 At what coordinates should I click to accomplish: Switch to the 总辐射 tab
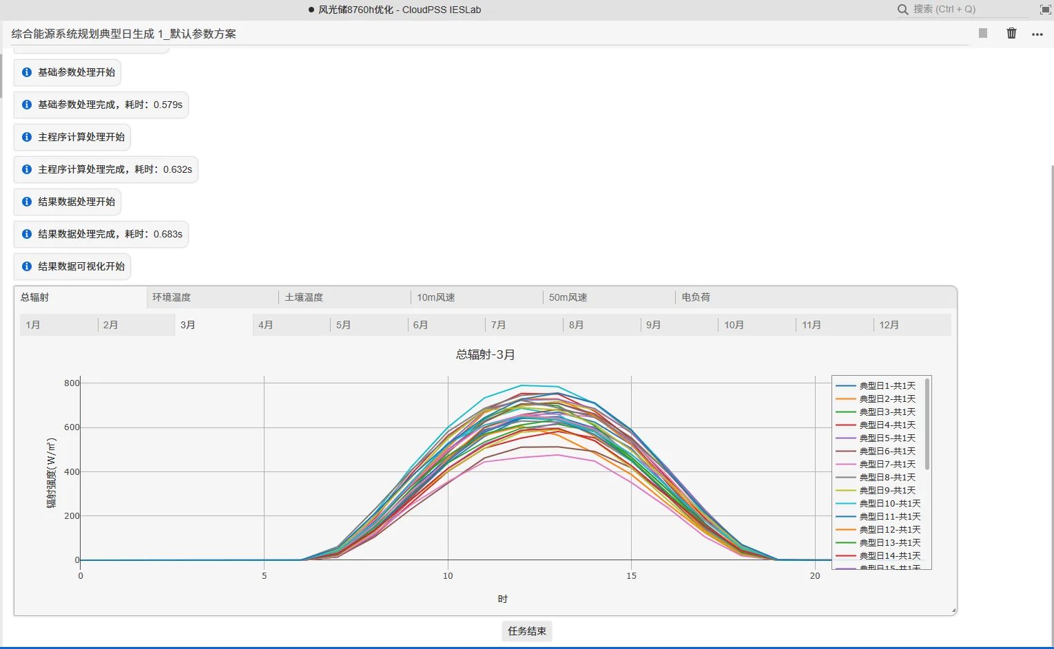81,297
